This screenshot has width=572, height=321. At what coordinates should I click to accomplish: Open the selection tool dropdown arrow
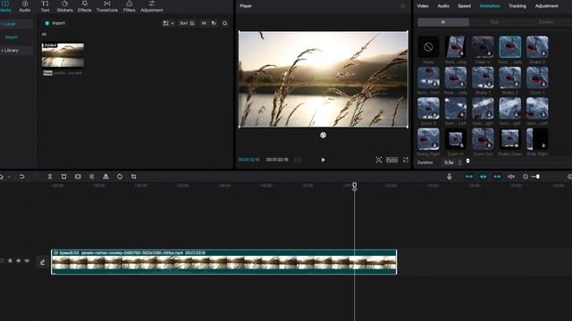tap(9, 177)
